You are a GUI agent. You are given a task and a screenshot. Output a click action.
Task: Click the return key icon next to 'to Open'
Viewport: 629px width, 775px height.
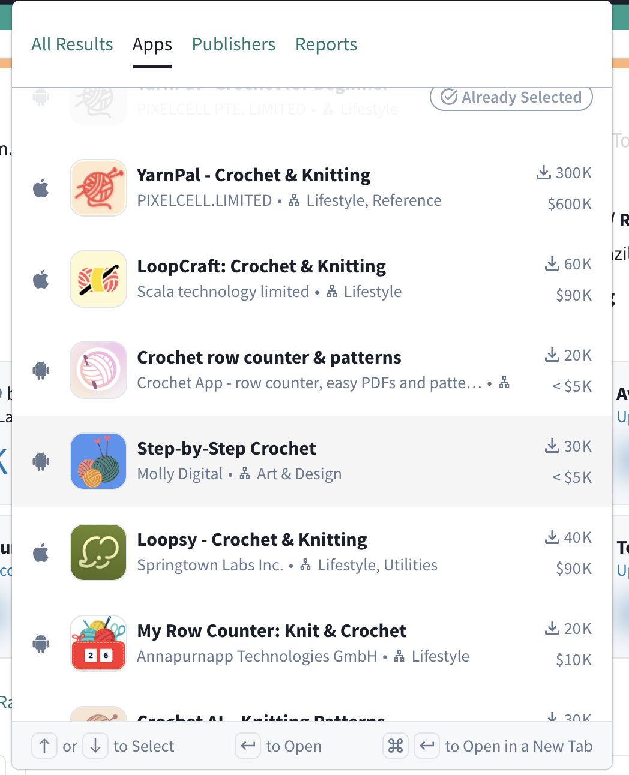click(x=248, y=746)
